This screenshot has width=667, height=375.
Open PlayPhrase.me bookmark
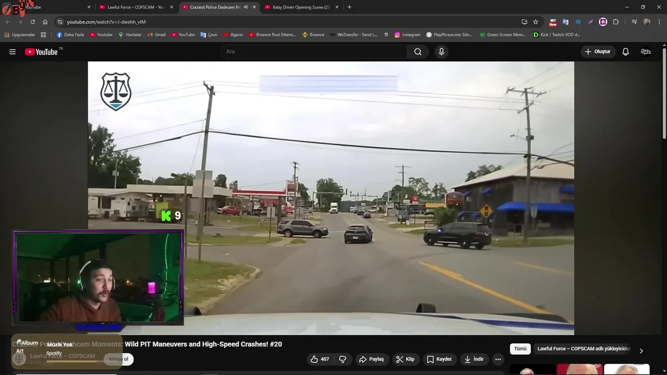pos(449,34)
